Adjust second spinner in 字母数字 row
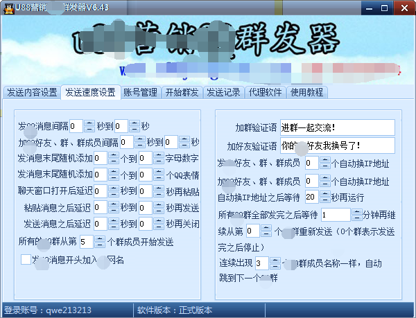The image size is (416, 318). 159,158
